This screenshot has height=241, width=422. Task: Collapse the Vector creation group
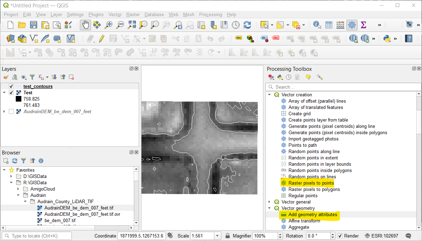269,95
